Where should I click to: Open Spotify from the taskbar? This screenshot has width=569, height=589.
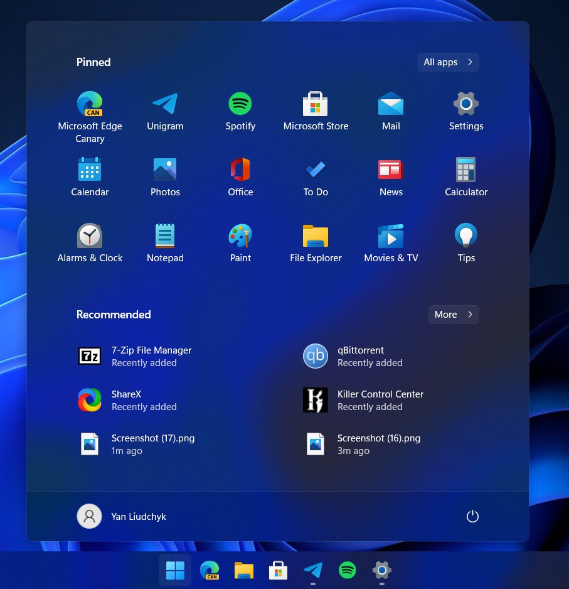pos(348,570)
